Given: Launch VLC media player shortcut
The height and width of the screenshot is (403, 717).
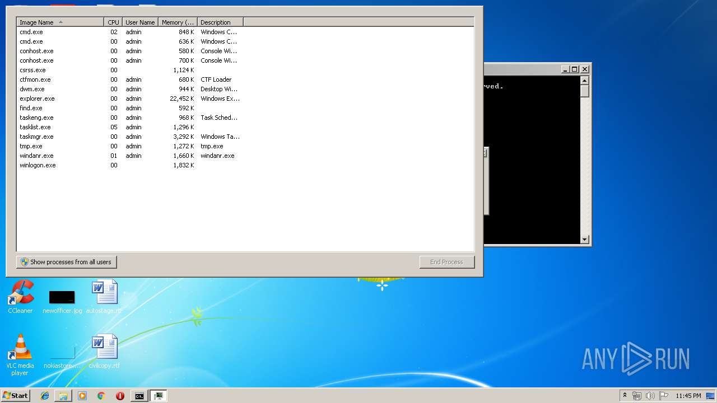Looking at the screenshot, I should pos(20,355).
